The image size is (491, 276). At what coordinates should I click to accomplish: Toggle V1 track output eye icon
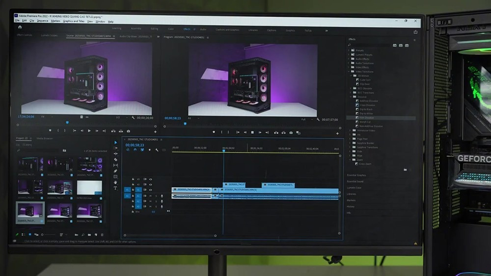(150, 190)
